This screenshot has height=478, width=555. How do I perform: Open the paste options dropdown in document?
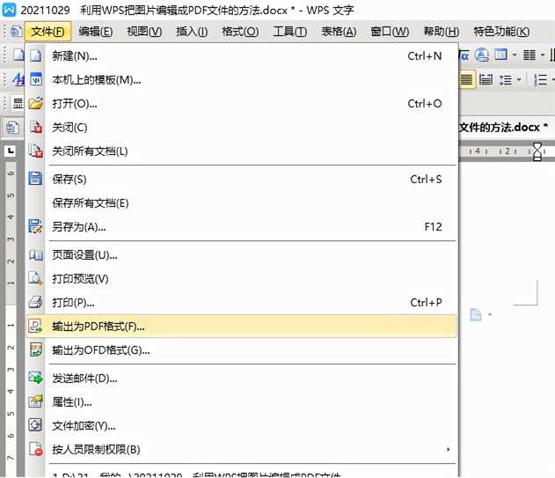pos(489,315)
